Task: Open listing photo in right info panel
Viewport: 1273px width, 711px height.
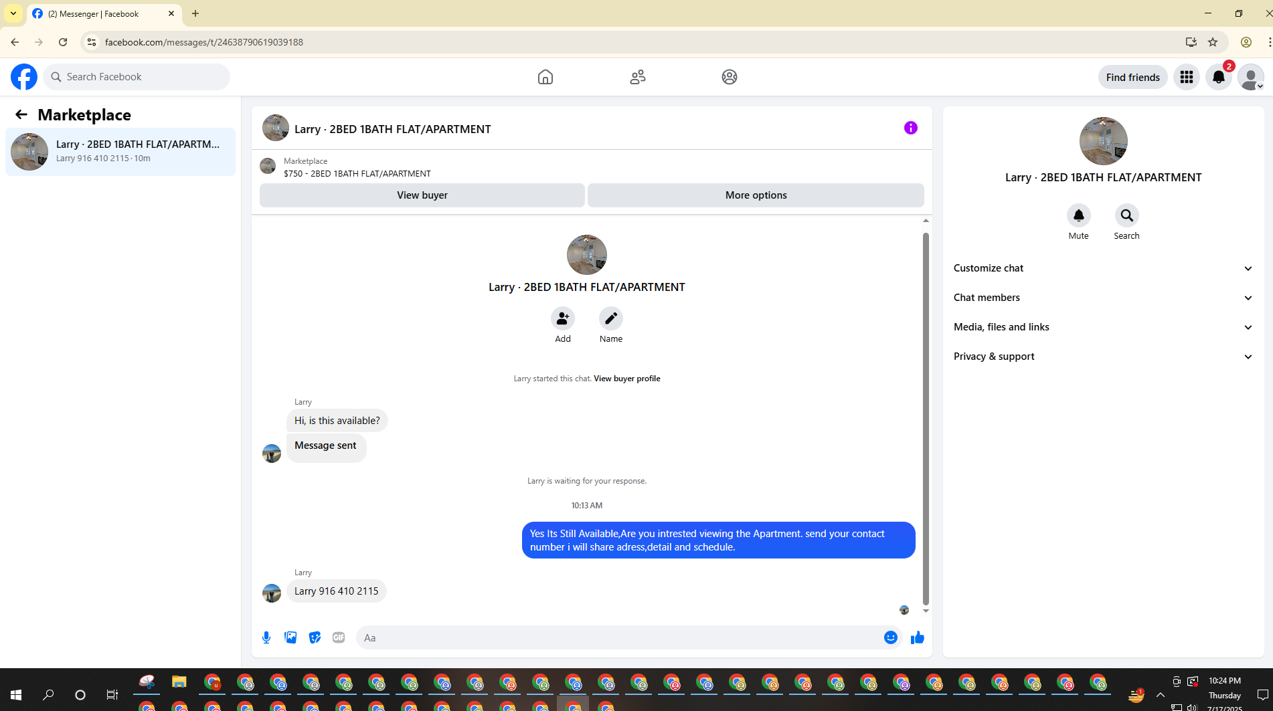Action: tap(1104, 141)
